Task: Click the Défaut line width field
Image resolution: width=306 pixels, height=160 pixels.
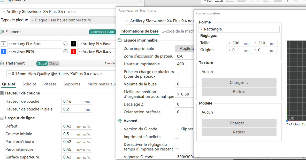Action: pyautogui.click(x=77, y=126)
